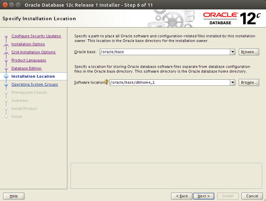This screenshot has width=266, height=201.
Task: Click the Operating System Groups step bullet
Action: 6,84
